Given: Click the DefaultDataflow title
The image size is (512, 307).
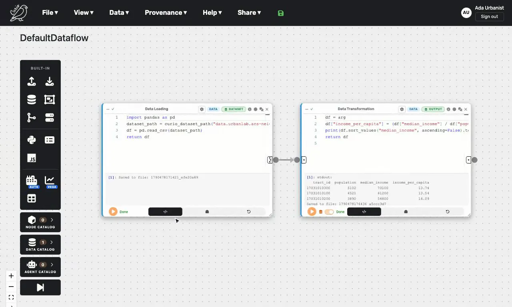Looking at the screenshot, I should (54, 38).
